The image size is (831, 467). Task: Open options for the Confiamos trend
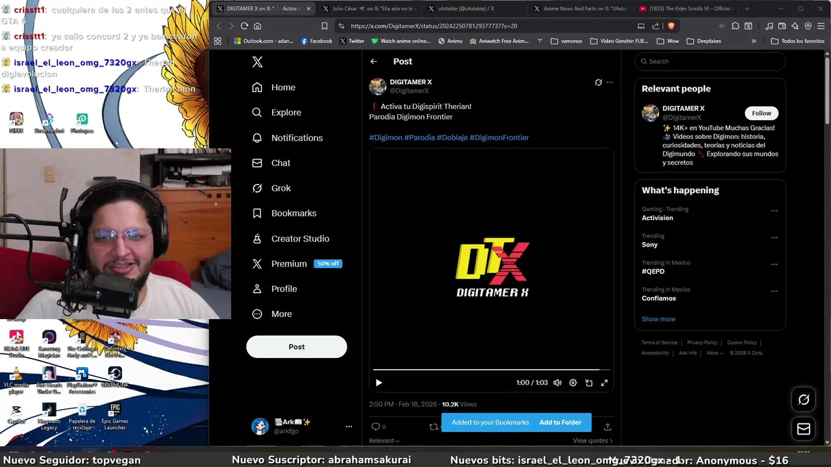tap(774, 291)
